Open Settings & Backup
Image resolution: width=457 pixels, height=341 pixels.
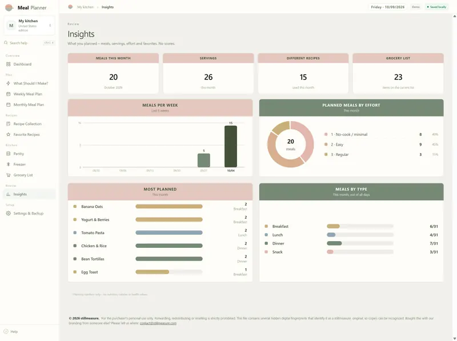pos(29,214)
